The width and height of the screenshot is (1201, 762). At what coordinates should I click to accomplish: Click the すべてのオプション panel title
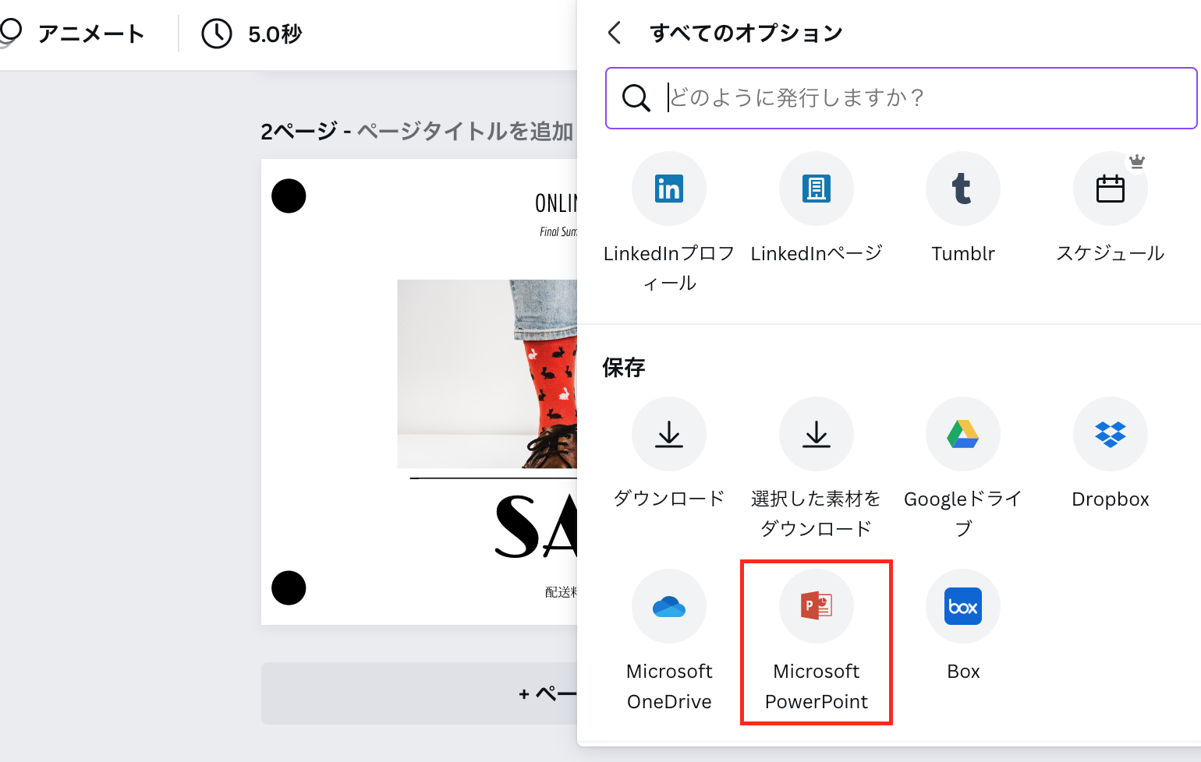point(746,33)
